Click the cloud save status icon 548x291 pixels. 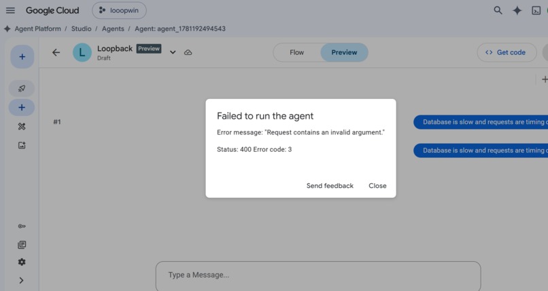coord(188,52)
